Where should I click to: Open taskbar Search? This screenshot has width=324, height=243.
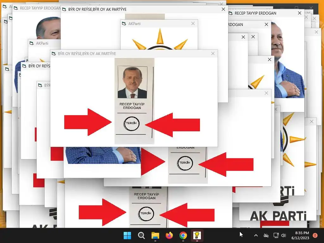[x=141, y=235]
